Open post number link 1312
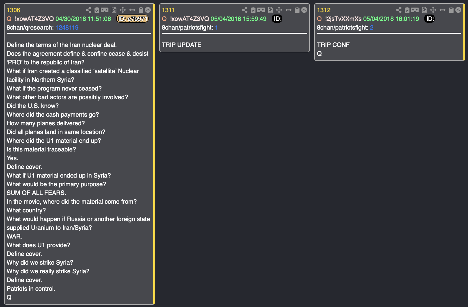The height and width of the screenshot is (307, 468). [x=324, y=10]
